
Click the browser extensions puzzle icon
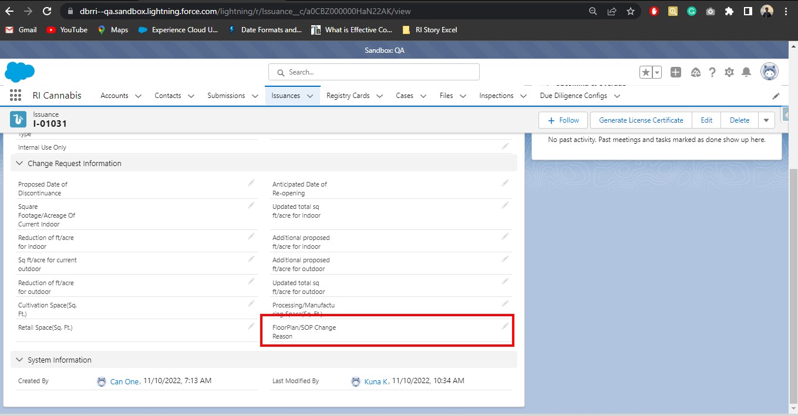coord(729,11)
